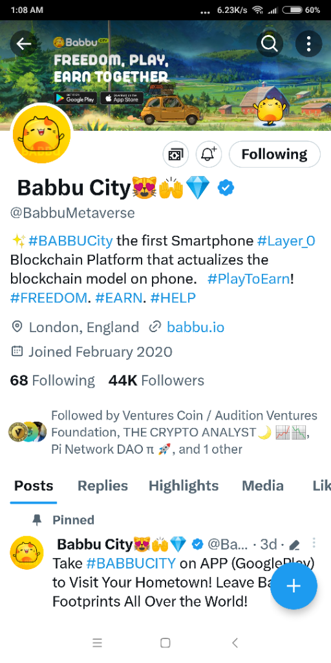View Babbu City's profile picture
The width and height of the screenshot is (331, 663).
(41, 135)
